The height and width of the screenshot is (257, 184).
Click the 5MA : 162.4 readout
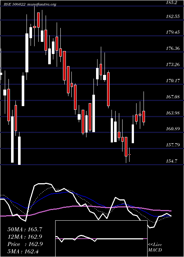tap(23, 251)
